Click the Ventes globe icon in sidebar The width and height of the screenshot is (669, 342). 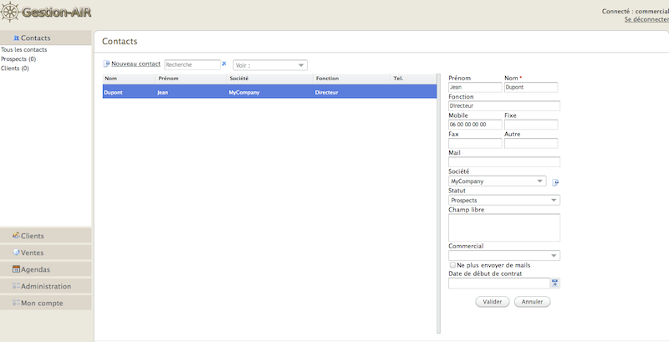tap(16, 252)
